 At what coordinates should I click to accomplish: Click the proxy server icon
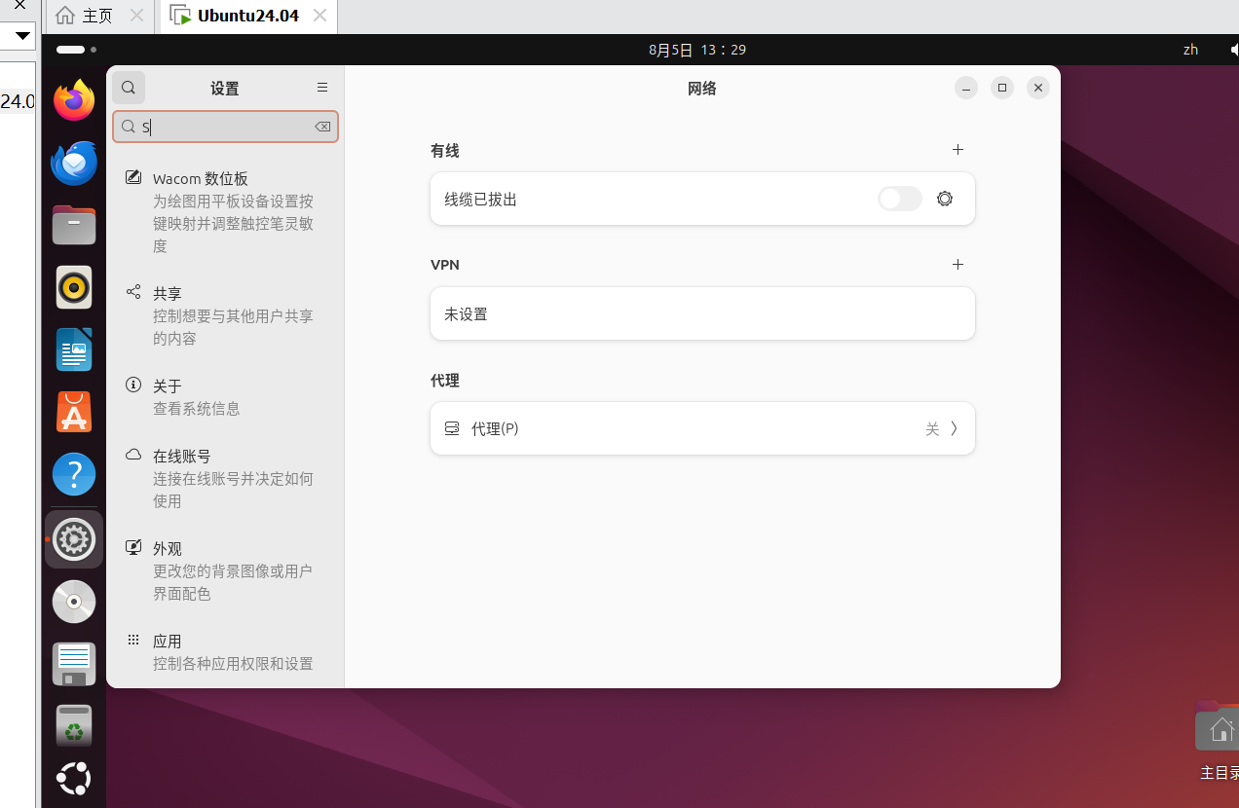(452, 428)
